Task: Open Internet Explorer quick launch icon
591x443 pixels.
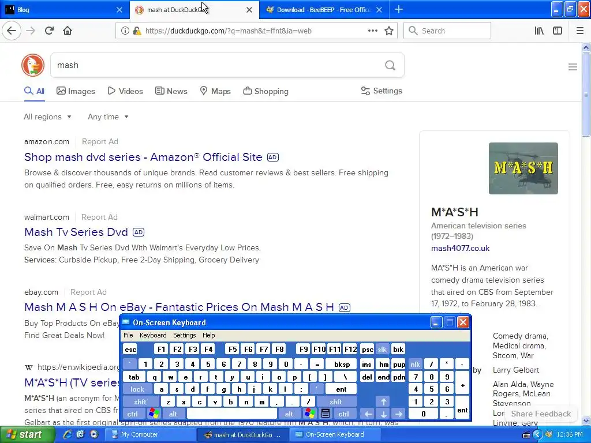Action: 68,434
